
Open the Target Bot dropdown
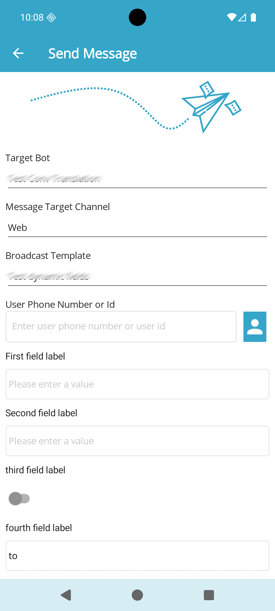tap(137, 179)
